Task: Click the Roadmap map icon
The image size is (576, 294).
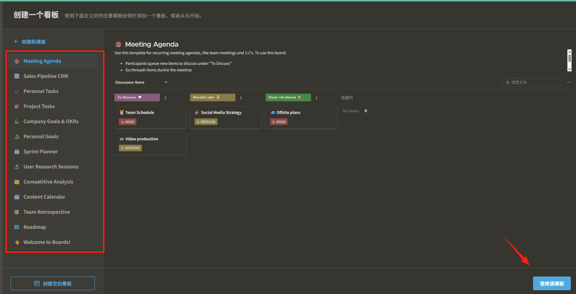Action: 16,227
